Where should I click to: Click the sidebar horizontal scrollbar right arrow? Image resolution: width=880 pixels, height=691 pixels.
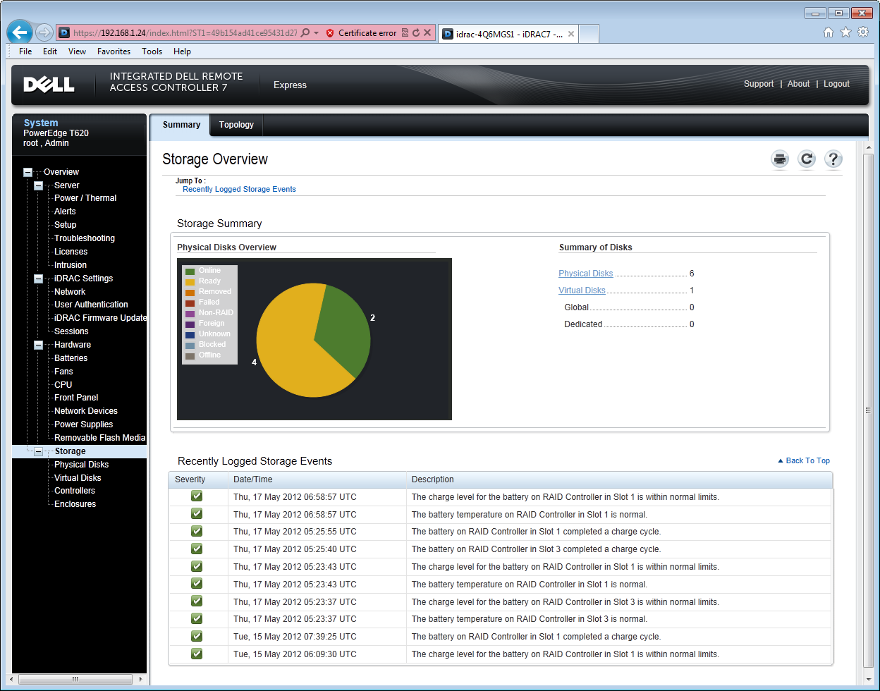click(141, 680)
